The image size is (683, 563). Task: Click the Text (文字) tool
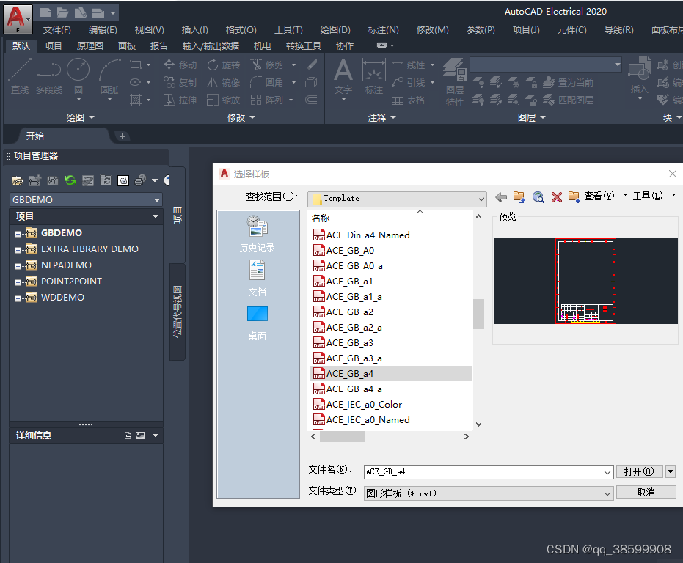[343, 77]
